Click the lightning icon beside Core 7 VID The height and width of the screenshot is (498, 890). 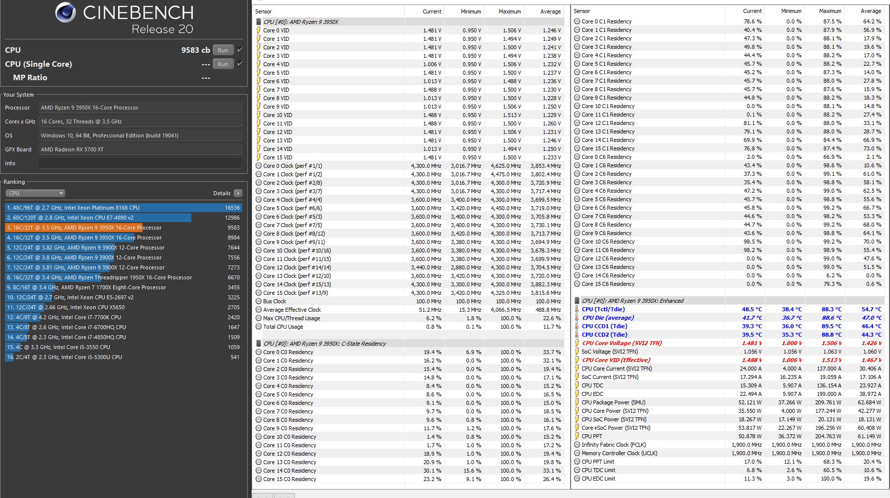[x=258, y=90]
